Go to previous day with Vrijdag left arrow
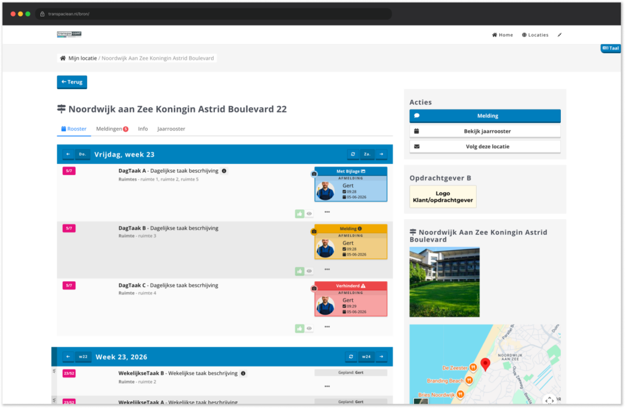625x408 pixels. click(x=68, y=154)
